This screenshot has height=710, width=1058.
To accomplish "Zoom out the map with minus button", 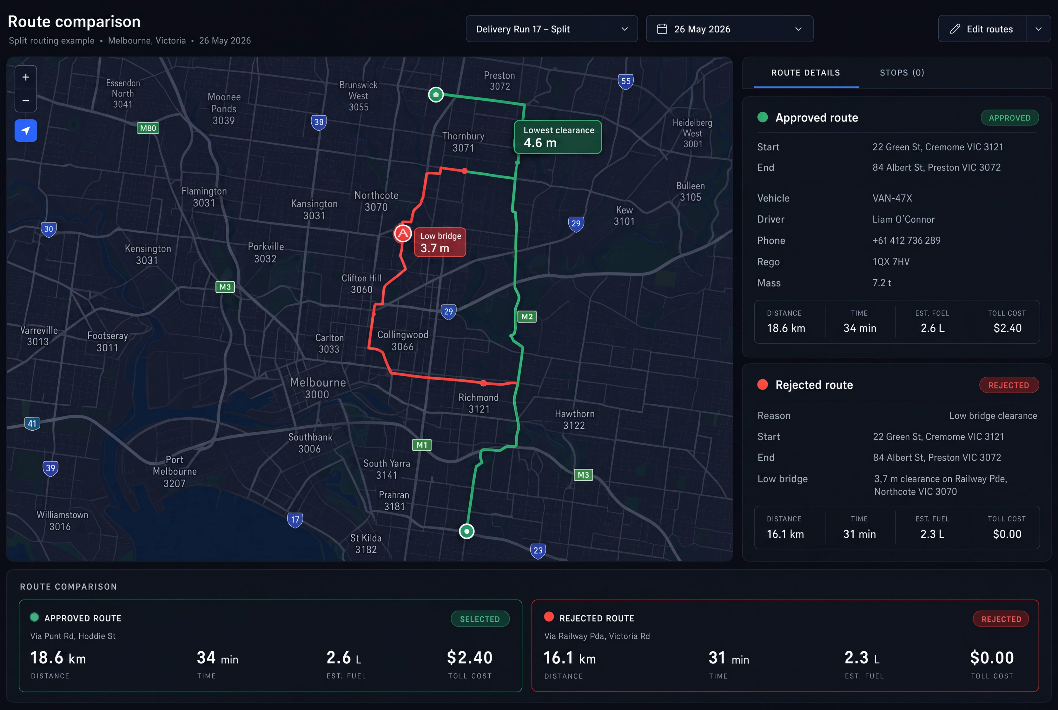I will coord(26,101).
